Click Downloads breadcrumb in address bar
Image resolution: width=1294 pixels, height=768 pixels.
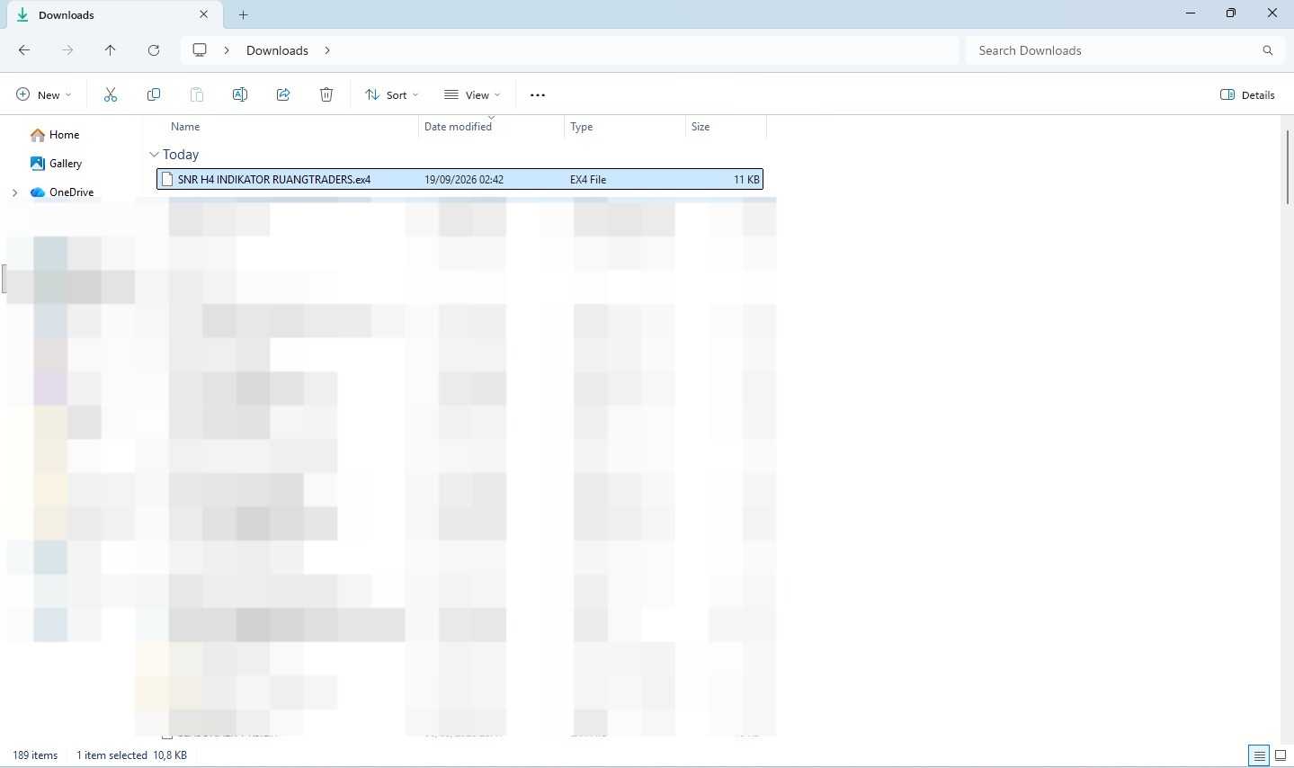click(277, 50)
